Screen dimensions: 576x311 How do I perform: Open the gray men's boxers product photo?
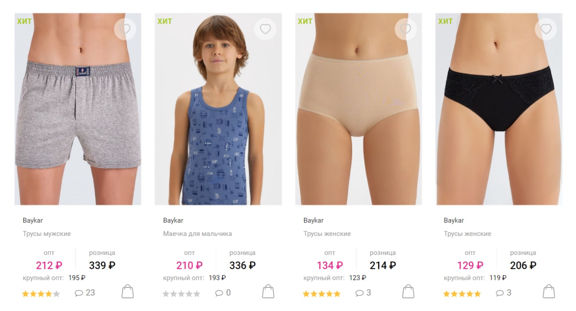click(x=78, y=109)
